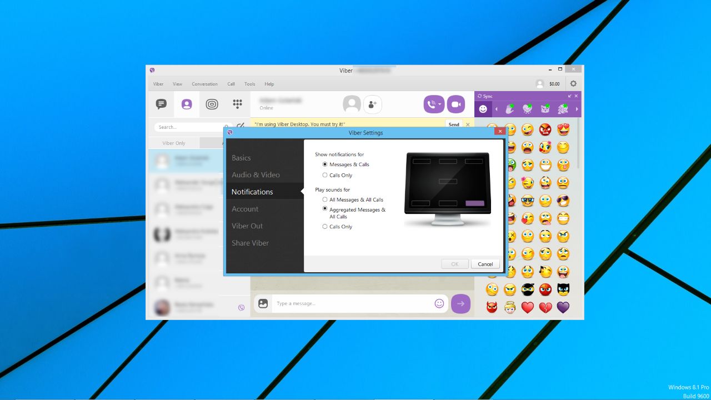The height and width of the screenshot is (400, 711).
Task: Open the Tools menu
Action: click(x=250, y=84)
